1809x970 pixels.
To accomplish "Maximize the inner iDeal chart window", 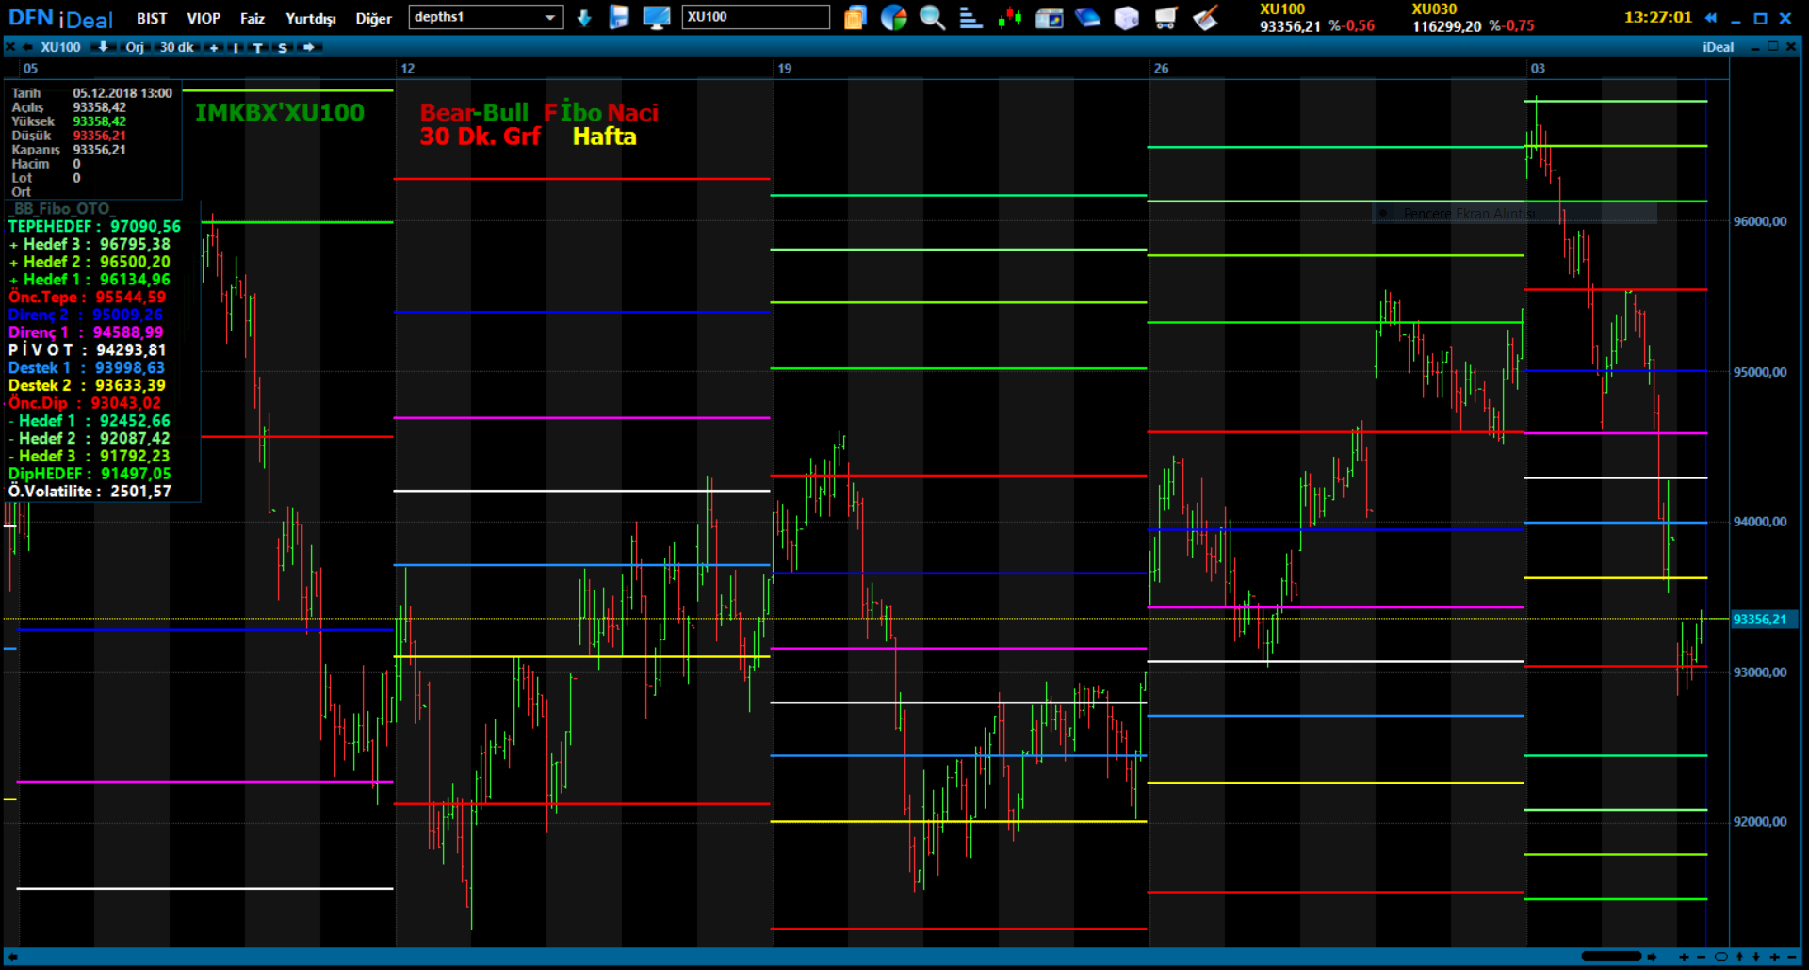I will click(x=1772, y=47).
